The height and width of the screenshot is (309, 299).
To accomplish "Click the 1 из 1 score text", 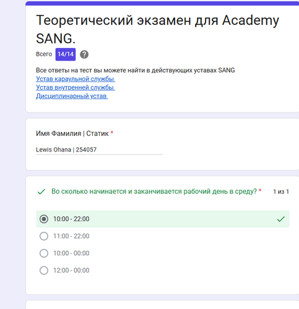I will click(281, 192).
